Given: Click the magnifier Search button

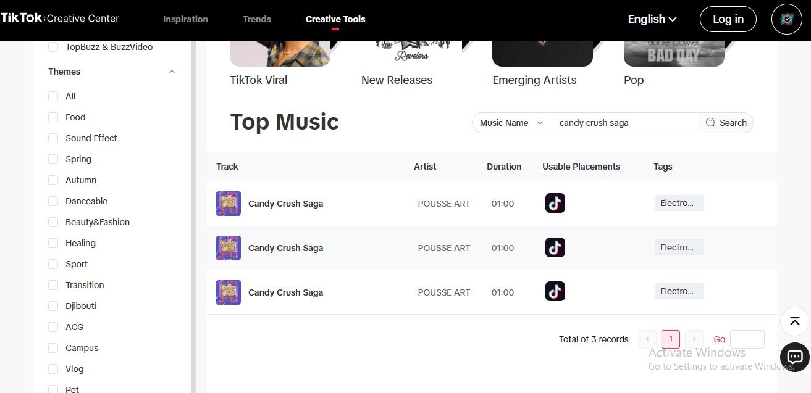Looking at the screenshot, I should [x=726, y=123].
